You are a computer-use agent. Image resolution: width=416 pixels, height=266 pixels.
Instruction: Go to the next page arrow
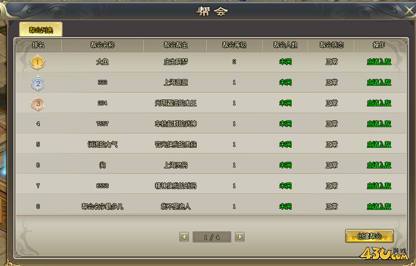click(x=239, y=237)
